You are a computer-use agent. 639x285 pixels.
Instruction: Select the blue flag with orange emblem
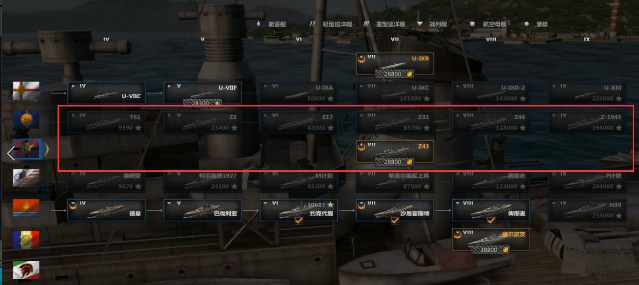pyautogui.click(x=26, y=120)
